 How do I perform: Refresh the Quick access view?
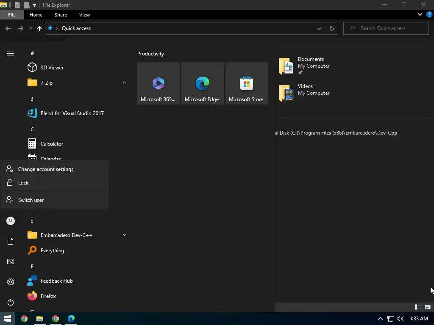point(331,28)
